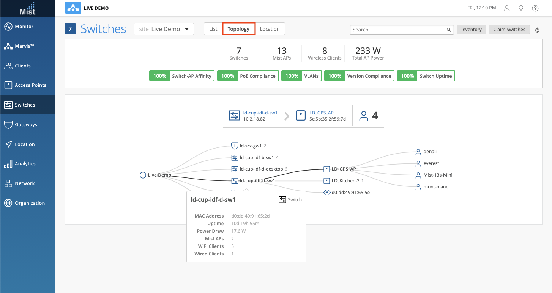Select the LD_GPS_AP access point node icon

[x=326, y=169]
